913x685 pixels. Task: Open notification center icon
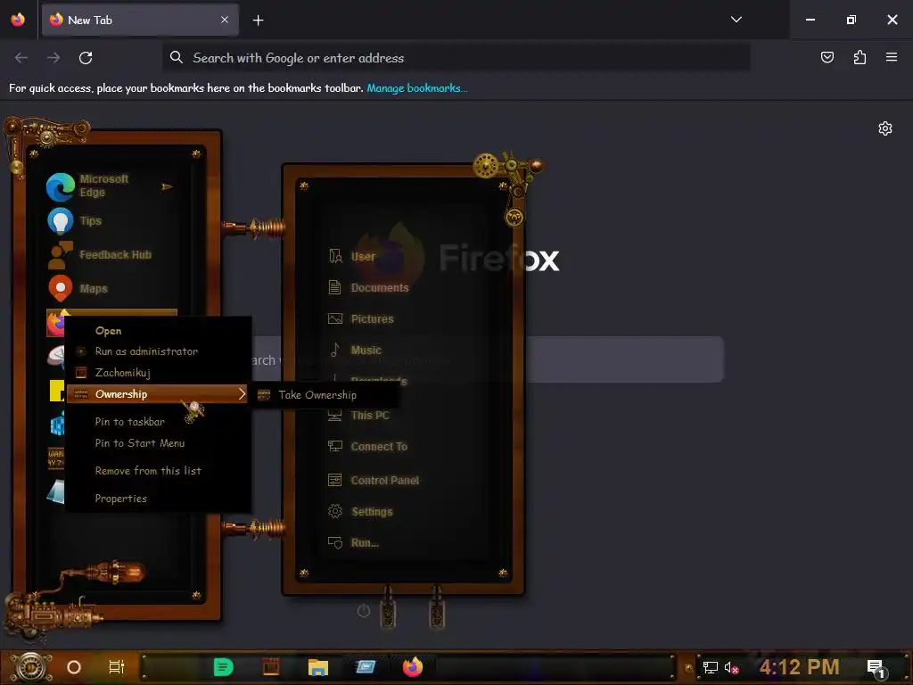point(876,668)
